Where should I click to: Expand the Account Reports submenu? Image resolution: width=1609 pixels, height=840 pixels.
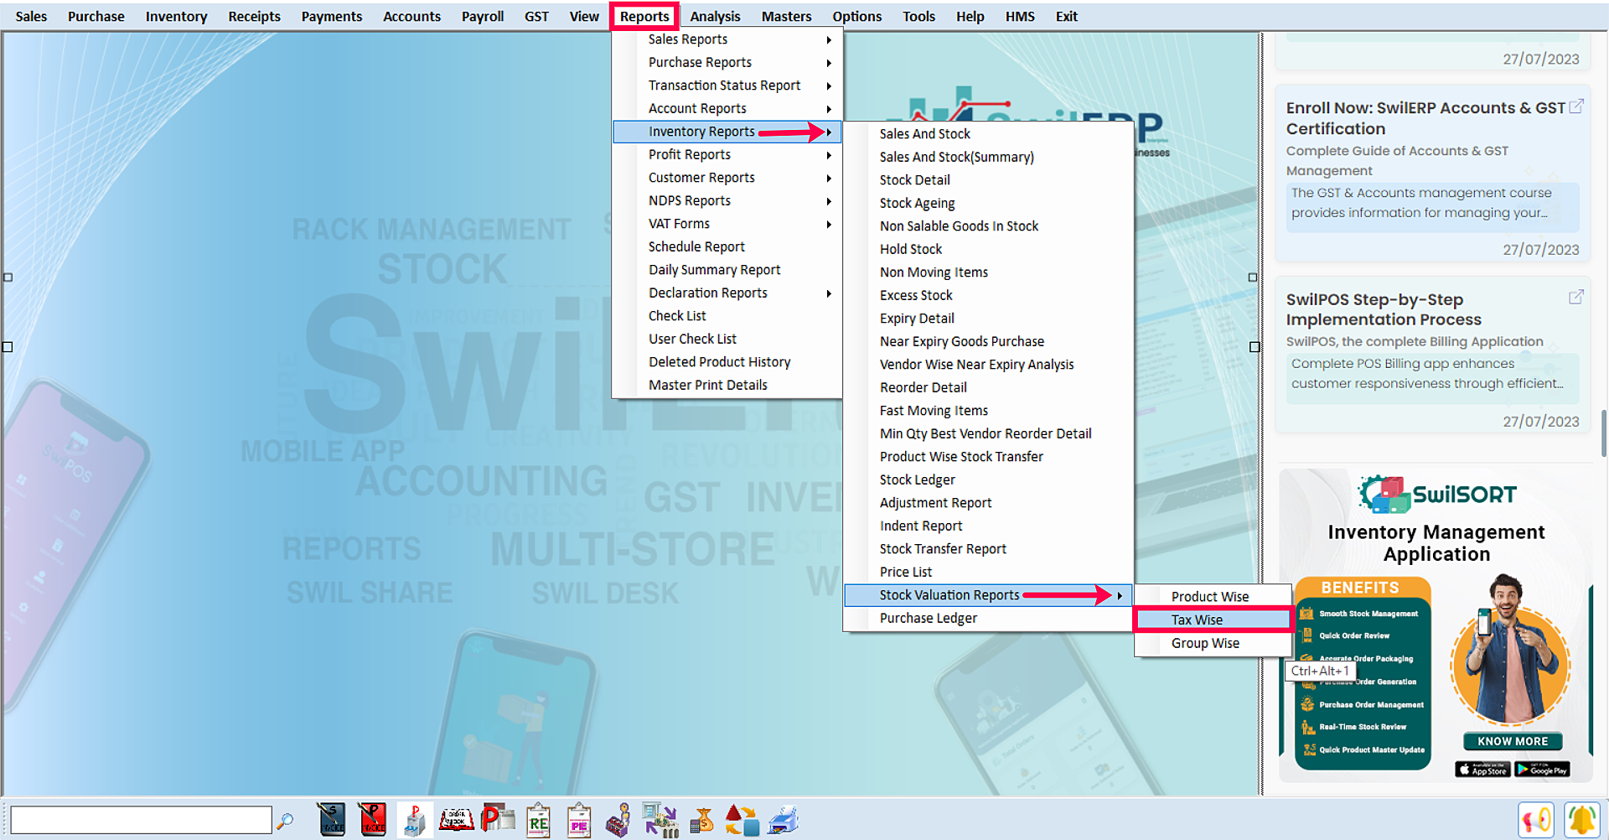(x=727, y=108)
